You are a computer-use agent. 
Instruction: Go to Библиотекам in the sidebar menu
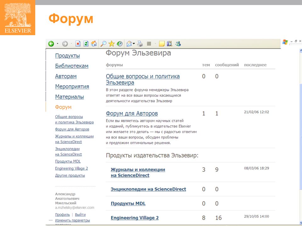(72, 66)
